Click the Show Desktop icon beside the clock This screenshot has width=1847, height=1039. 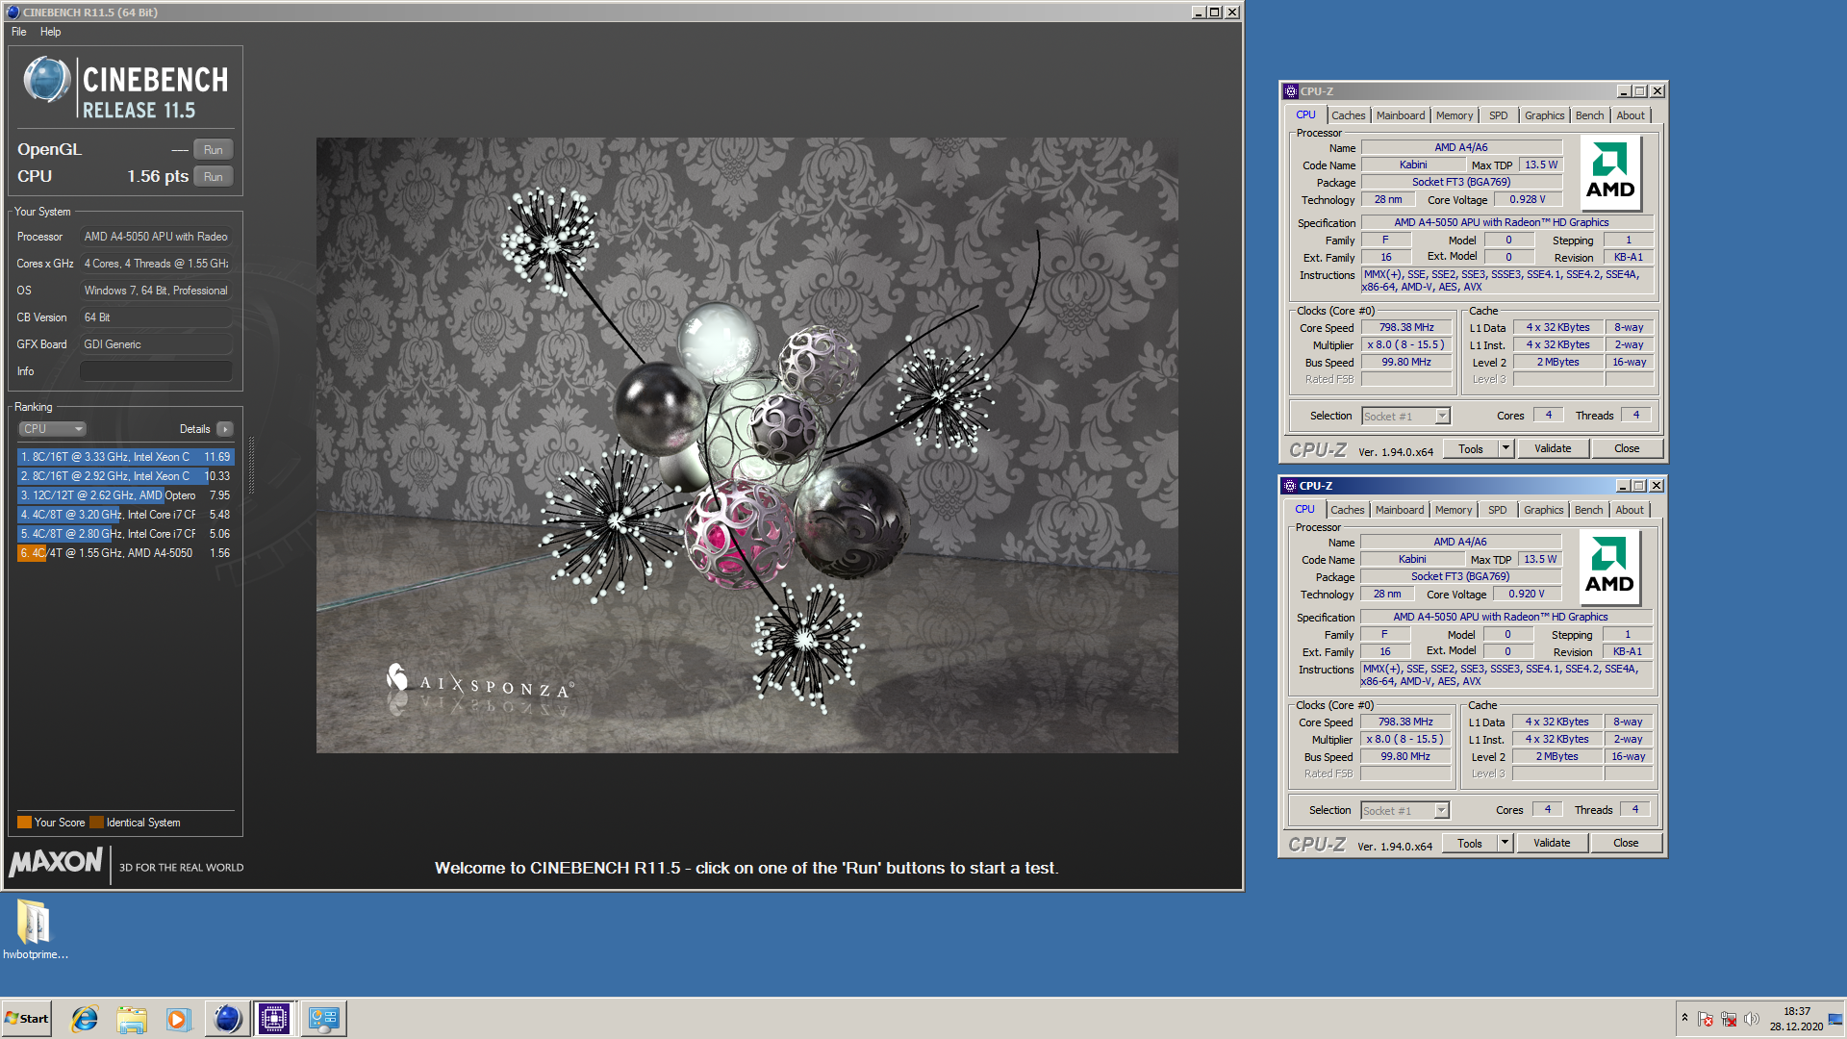tap(1835, 1019)
